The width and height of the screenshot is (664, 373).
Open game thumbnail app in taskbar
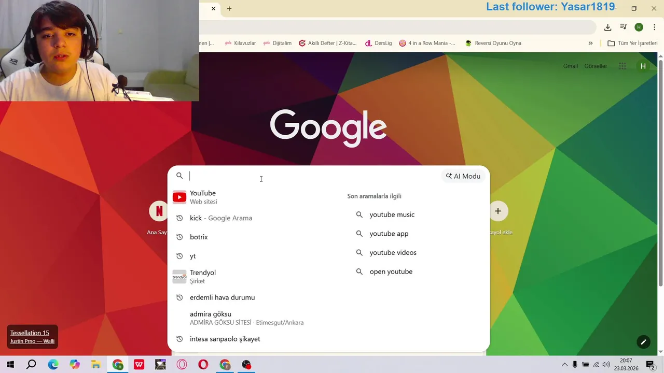coord(160,365)
